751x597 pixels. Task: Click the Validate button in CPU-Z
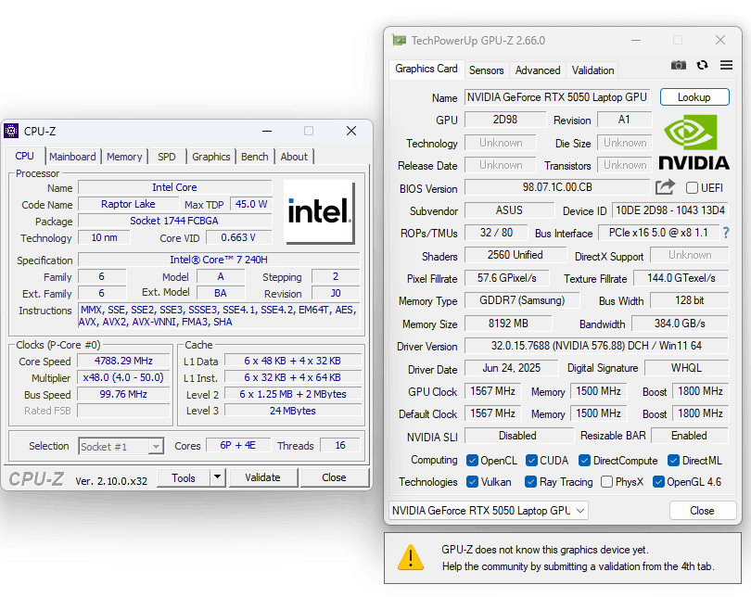point(263,477)
